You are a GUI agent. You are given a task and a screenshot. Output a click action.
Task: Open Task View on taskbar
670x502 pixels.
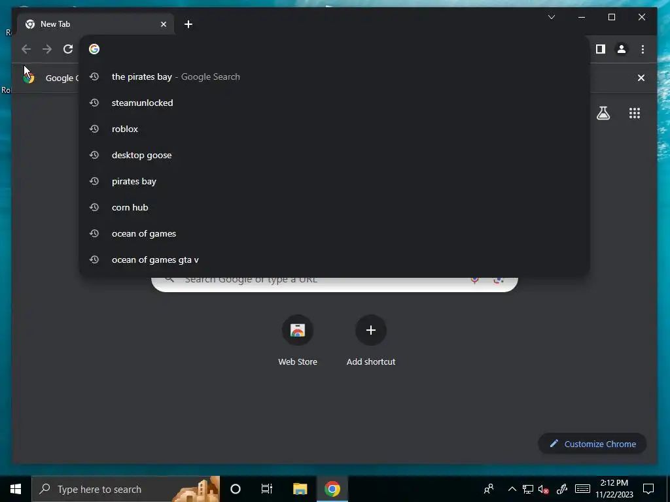(x=267, y=489)
